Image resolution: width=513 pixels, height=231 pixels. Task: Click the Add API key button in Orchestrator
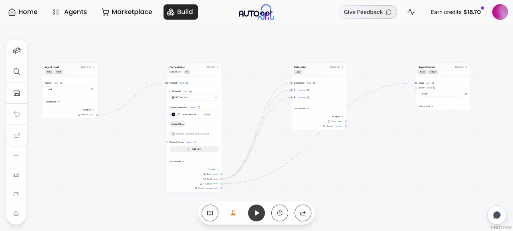point(178,124)
